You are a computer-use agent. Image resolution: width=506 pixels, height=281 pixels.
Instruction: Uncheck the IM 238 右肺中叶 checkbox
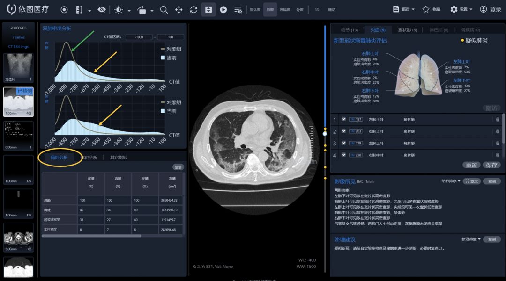point(344,155)
